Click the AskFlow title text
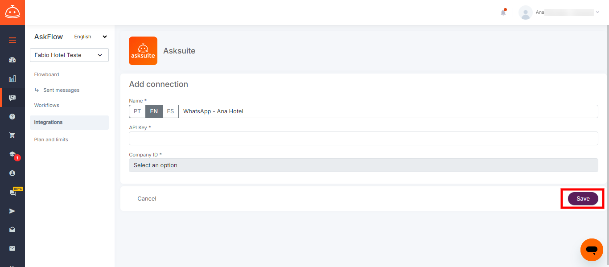Screen dimensions: 609x267 click(49, 37)
